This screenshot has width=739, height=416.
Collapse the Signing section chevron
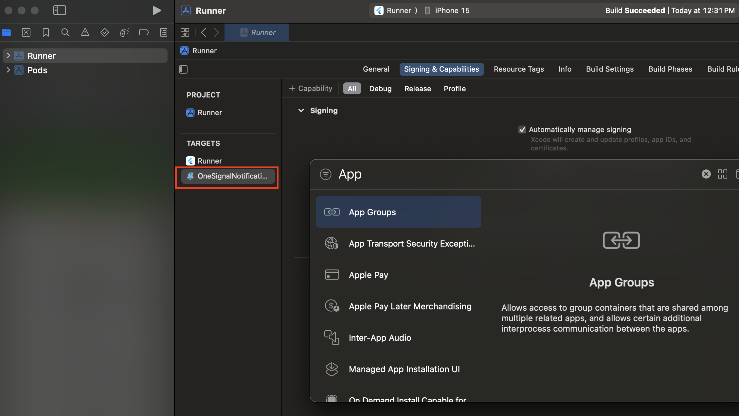tap(301, 111)
